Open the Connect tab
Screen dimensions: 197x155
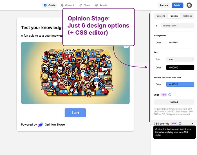pyautogui.click(x=67, y=5)
